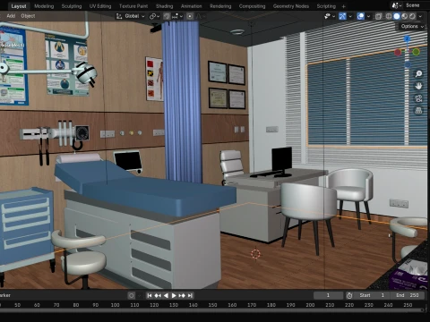Click the blue Z axis gizmo
This screenshot has height=322, width=430.
pyautogui.click(x=407, y=38)
